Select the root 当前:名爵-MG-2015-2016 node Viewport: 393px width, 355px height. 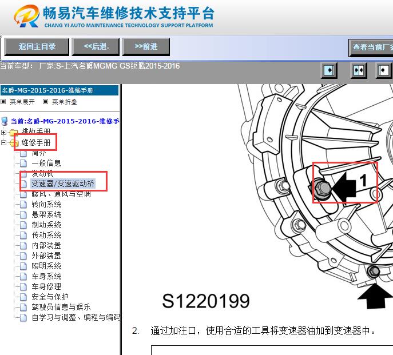click(65, 121)
